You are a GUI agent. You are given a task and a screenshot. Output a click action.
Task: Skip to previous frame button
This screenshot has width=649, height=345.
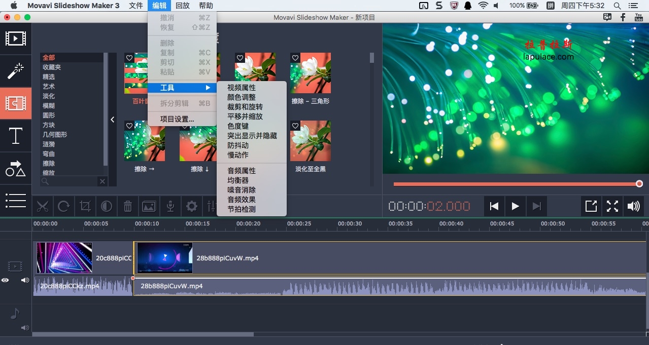[x=494, y=206]
